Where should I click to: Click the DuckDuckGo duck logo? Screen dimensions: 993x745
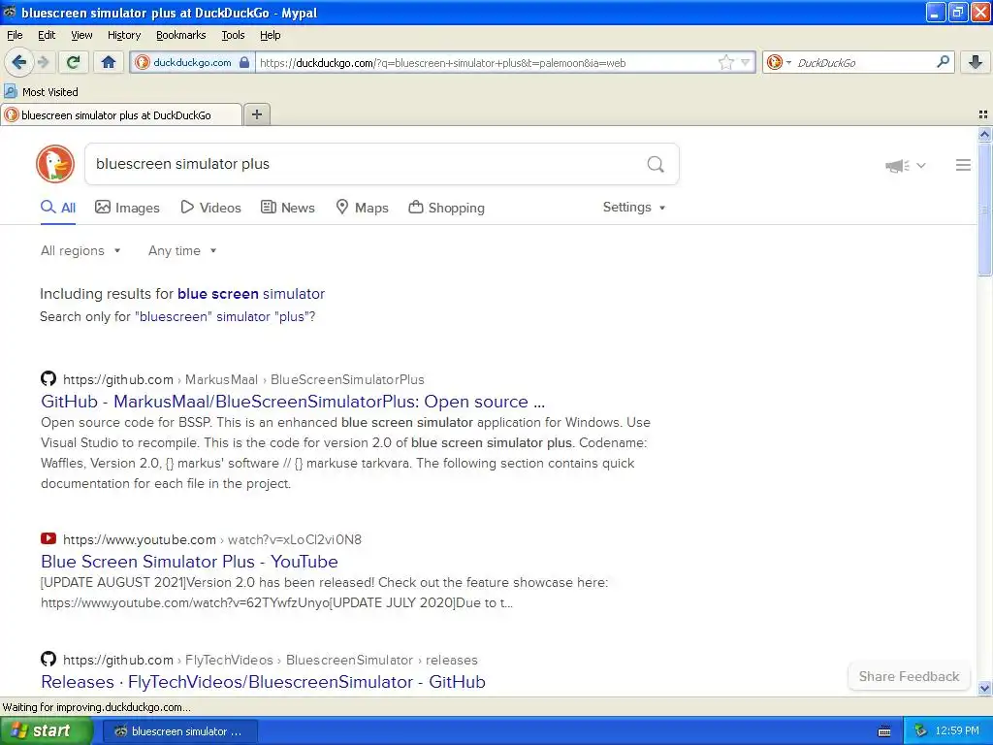[x=55, y=164]
